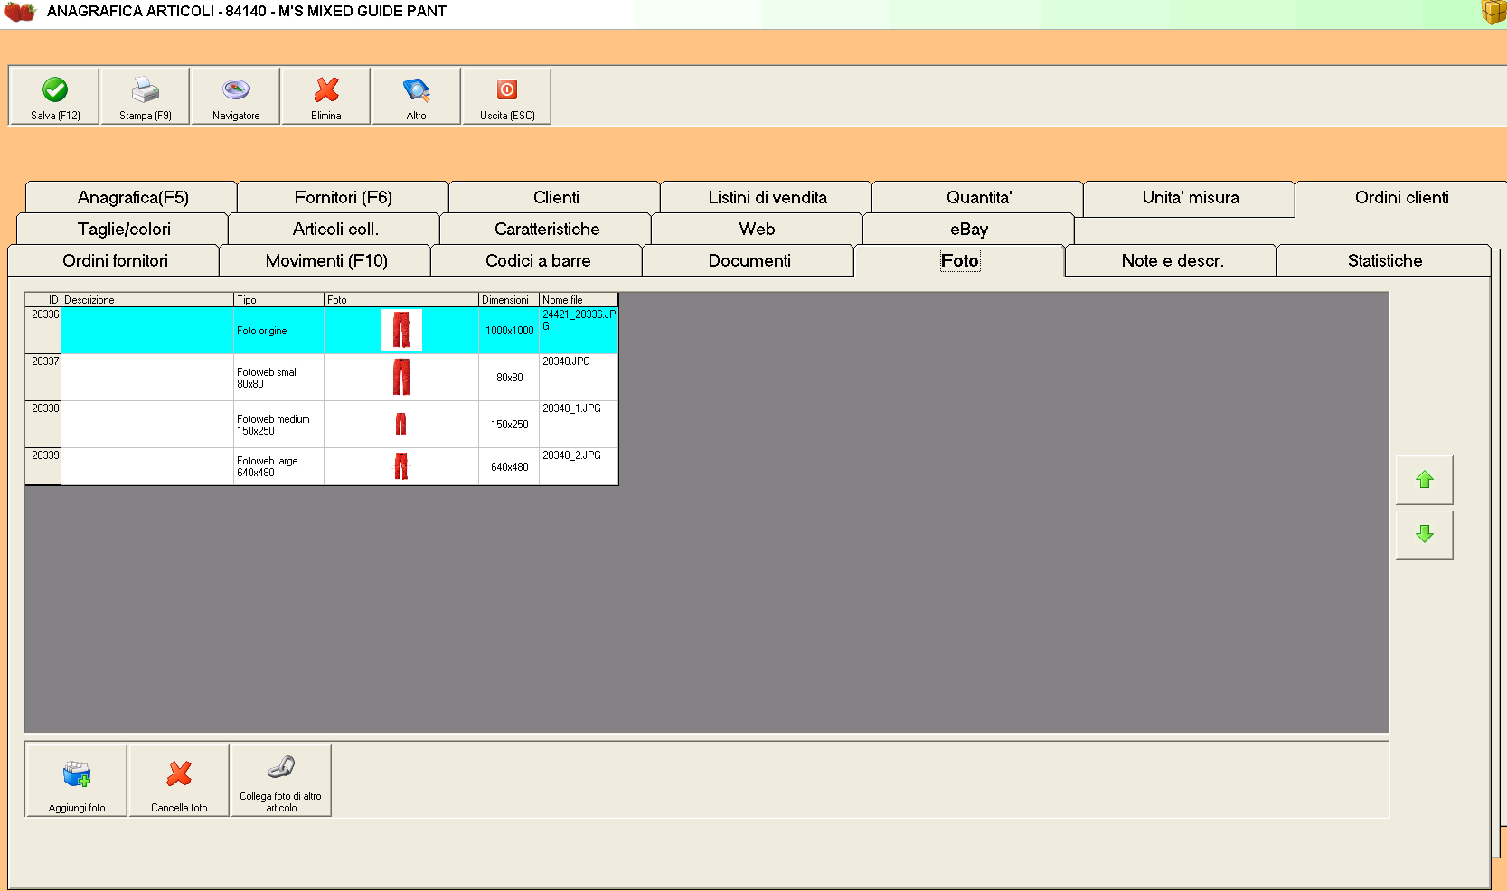This screenshot has width=1507, height=891.
Task: Click the 'Foto origine' type cell
Action: tap(278, 330)
